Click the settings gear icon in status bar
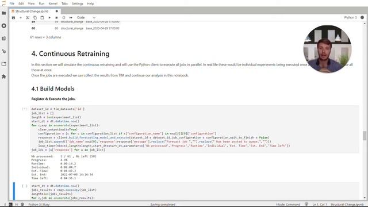 [x=22, y=205]
